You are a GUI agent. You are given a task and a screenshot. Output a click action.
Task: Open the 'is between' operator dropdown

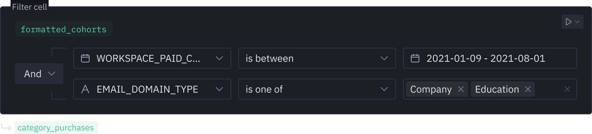pos(317,58)
